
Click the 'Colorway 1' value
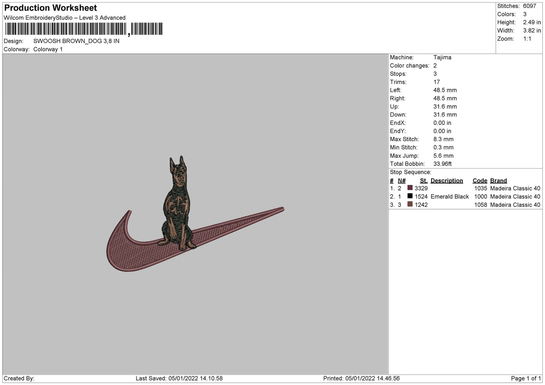tap(48, 49)
